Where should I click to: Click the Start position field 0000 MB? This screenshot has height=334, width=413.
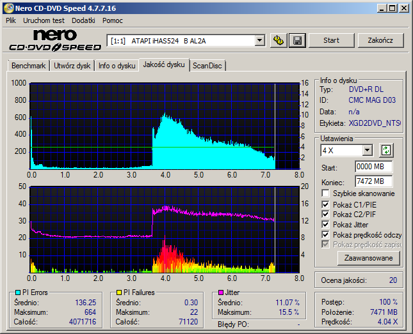373,167
